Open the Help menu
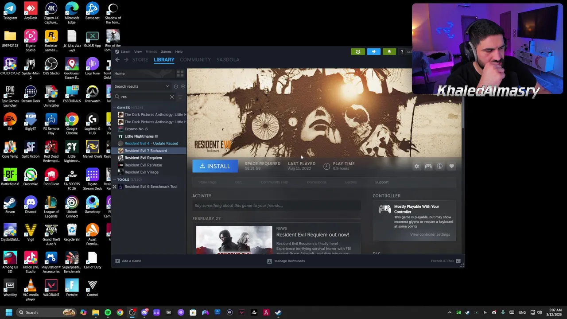Image resolution: width=567 pixels, height=319 pixels. click(x=179, y=51)
